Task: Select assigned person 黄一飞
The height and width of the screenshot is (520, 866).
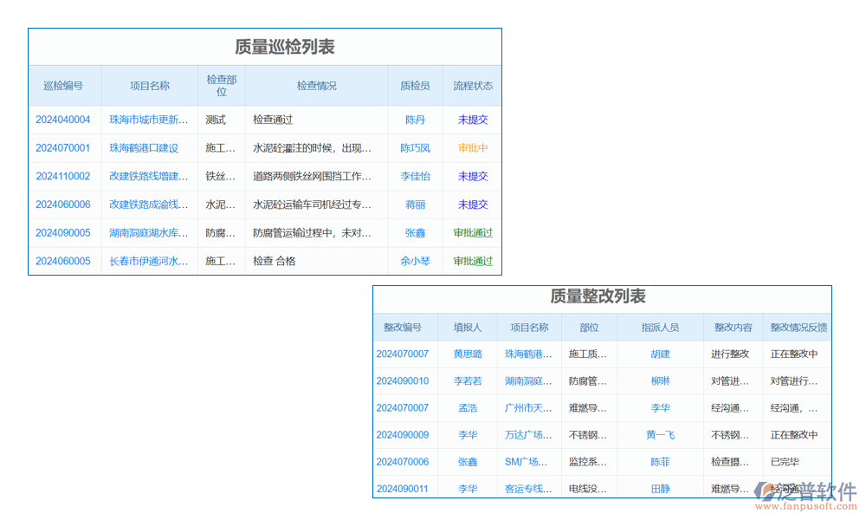Action: (x=660, y=435)
